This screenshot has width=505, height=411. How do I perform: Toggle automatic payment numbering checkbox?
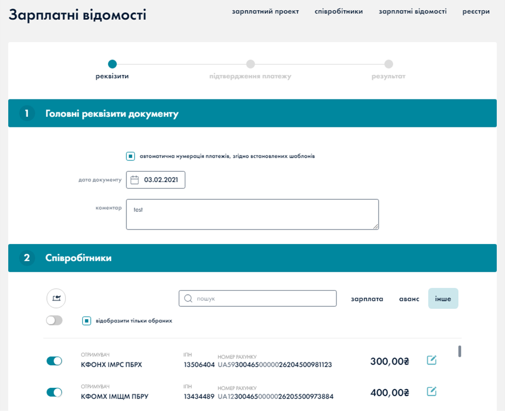[x=130, y=156]
